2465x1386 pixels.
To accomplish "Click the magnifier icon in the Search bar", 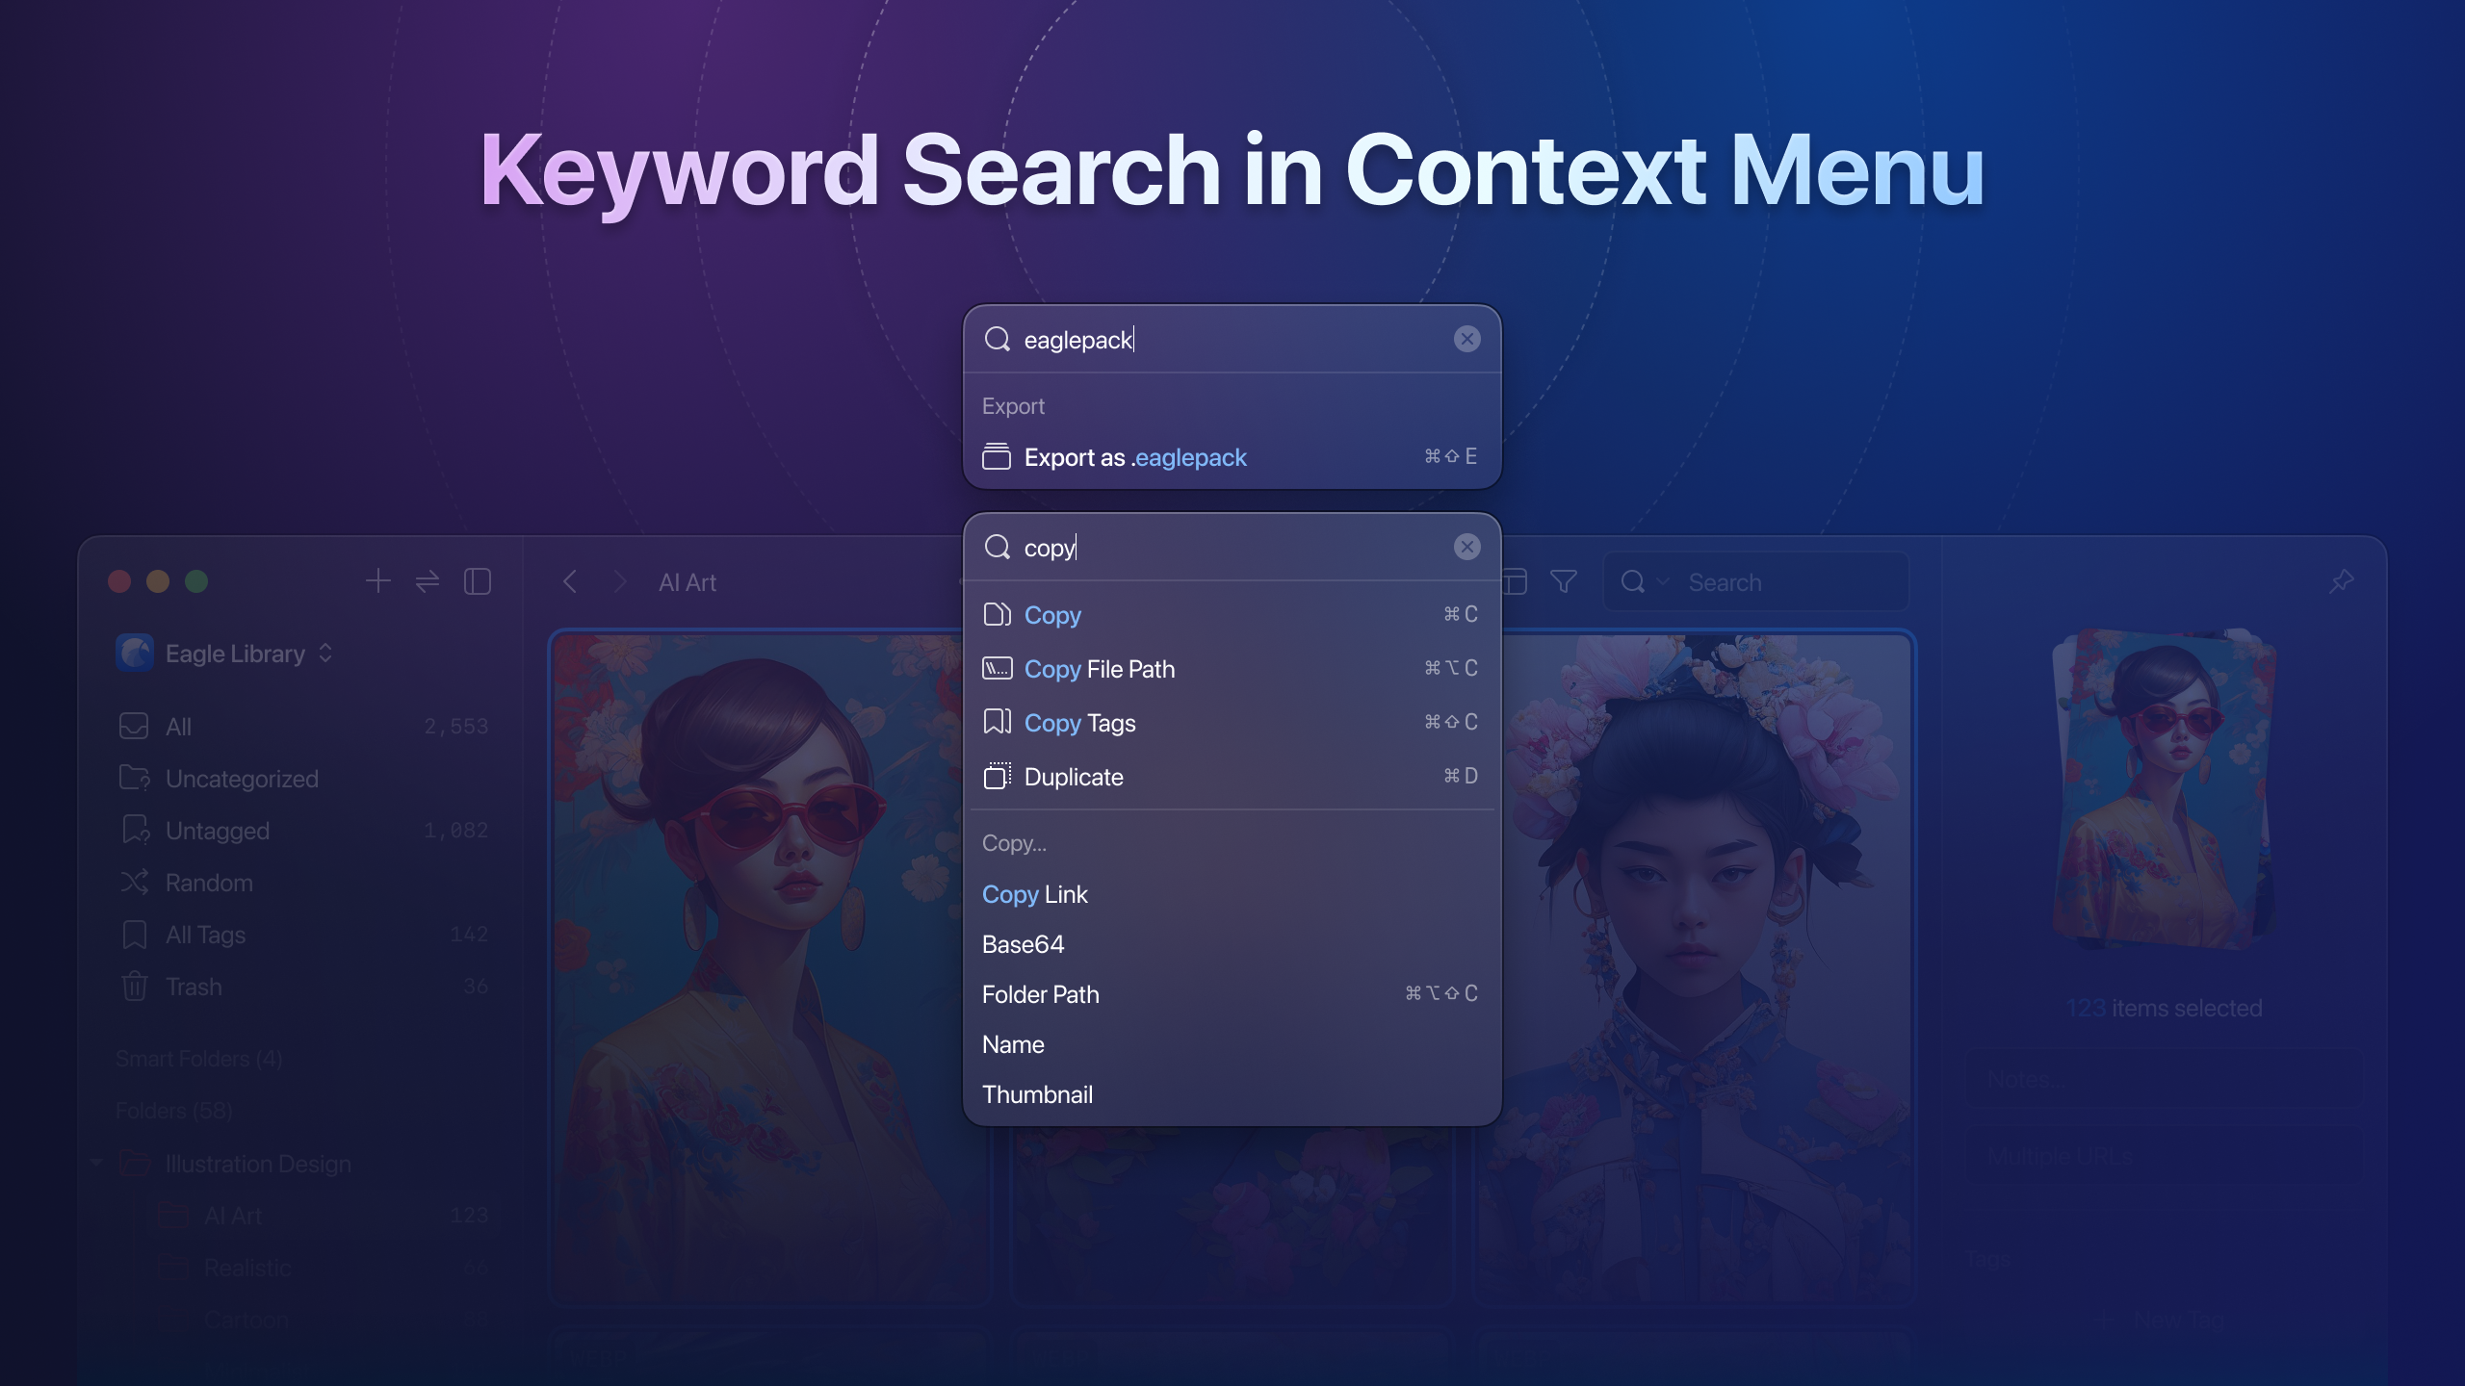I will [x=1633, y=581].
